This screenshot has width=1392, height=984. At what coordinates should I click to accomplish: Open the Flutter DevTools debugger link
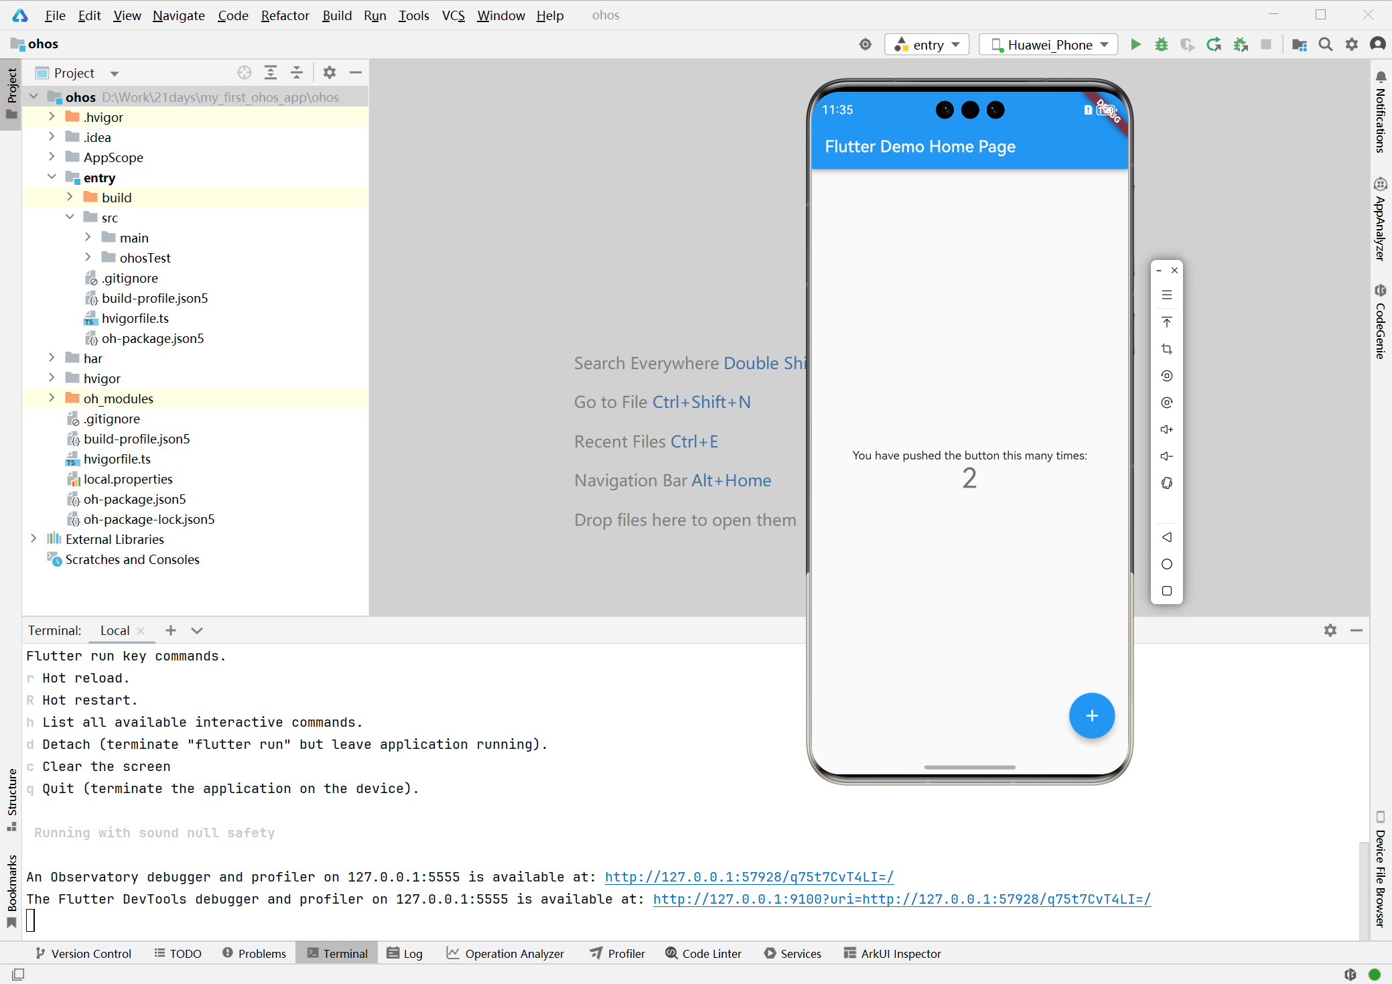click(x=901, y=899)
